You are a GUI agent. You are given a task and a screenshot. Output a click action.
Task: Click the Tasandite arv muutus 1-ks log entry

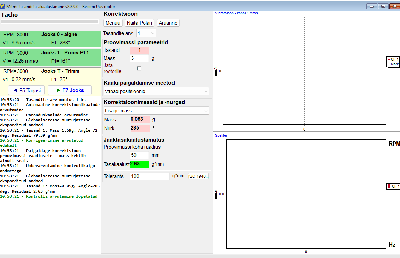(x=42, y=100)
